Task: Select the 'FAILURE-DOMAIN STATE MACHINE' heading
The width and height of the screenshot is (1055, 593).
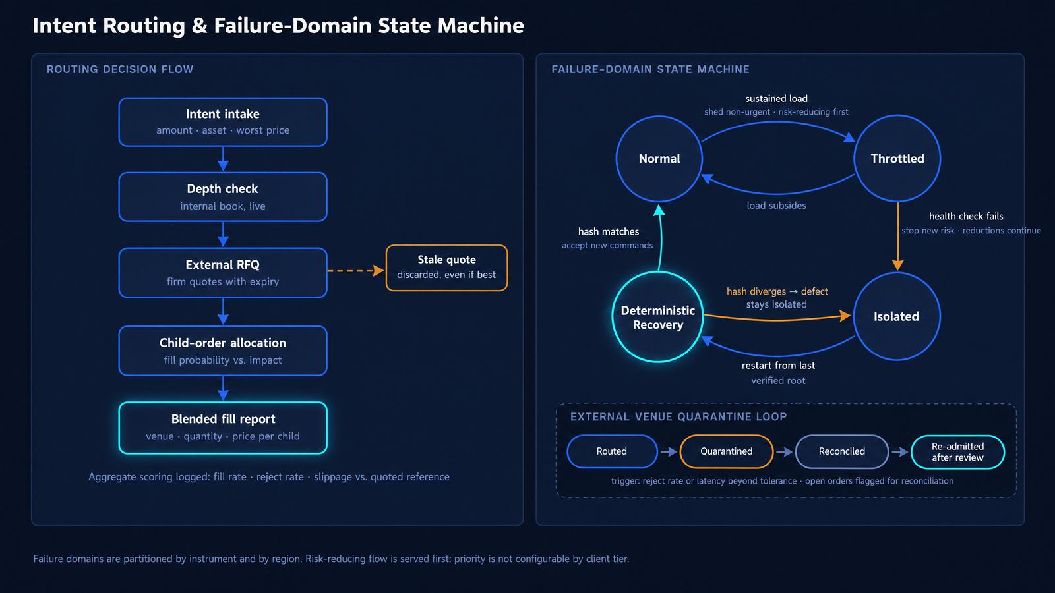Action: click(650, 69)
